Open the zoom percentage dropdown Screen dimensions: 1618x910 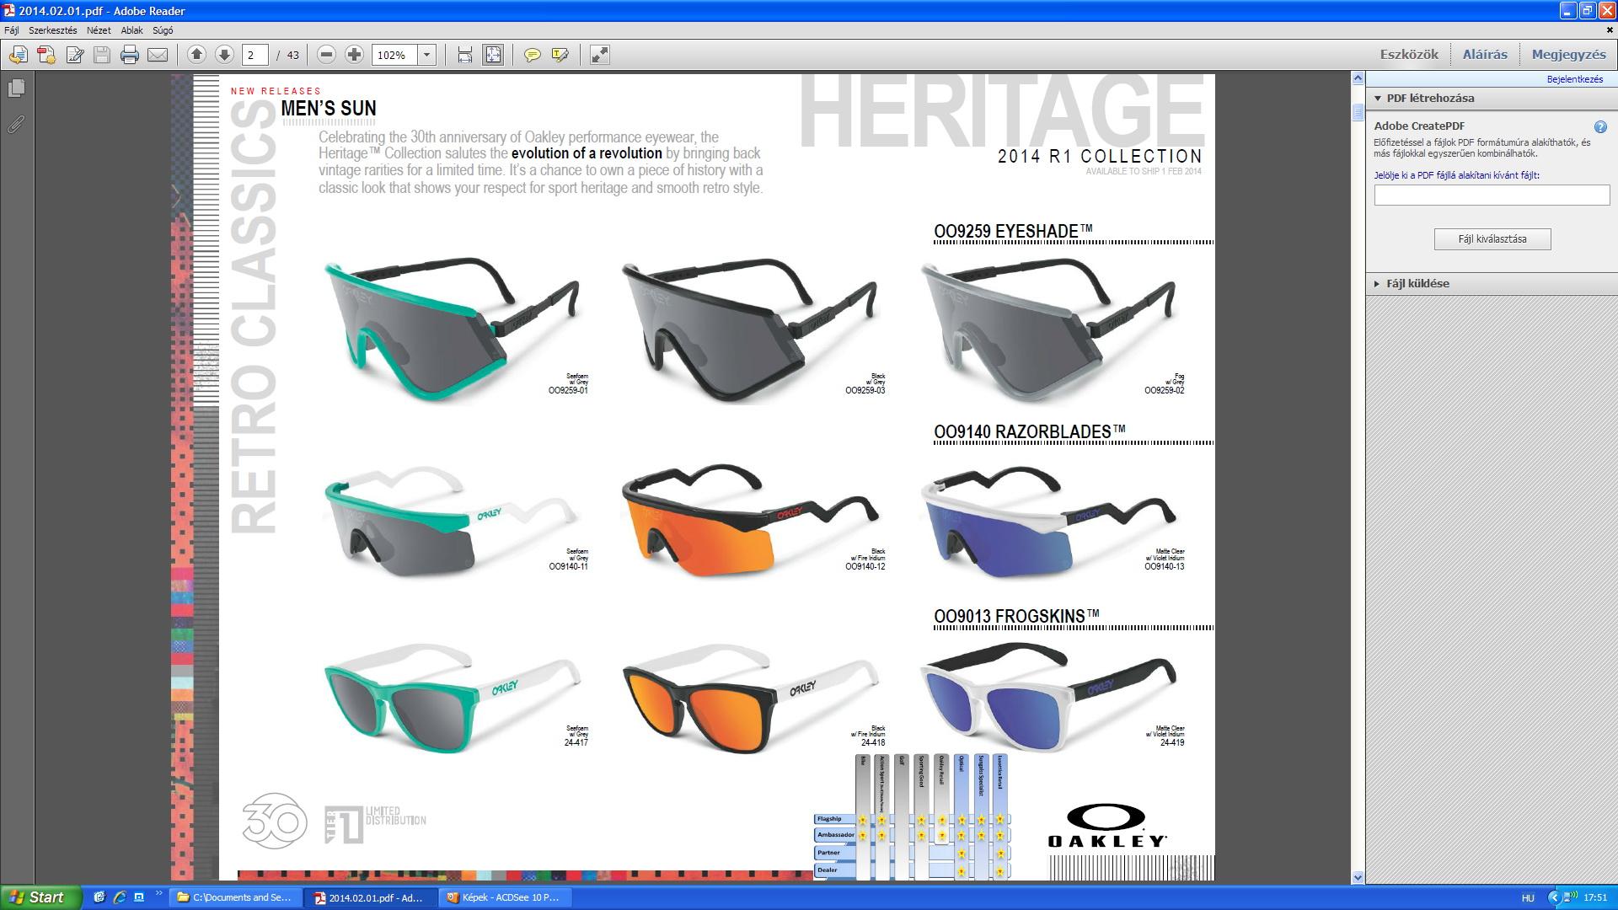426,55
